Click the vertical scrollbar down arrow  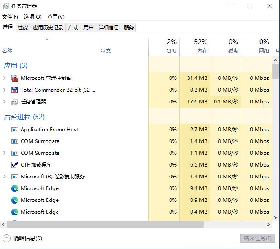275,217
